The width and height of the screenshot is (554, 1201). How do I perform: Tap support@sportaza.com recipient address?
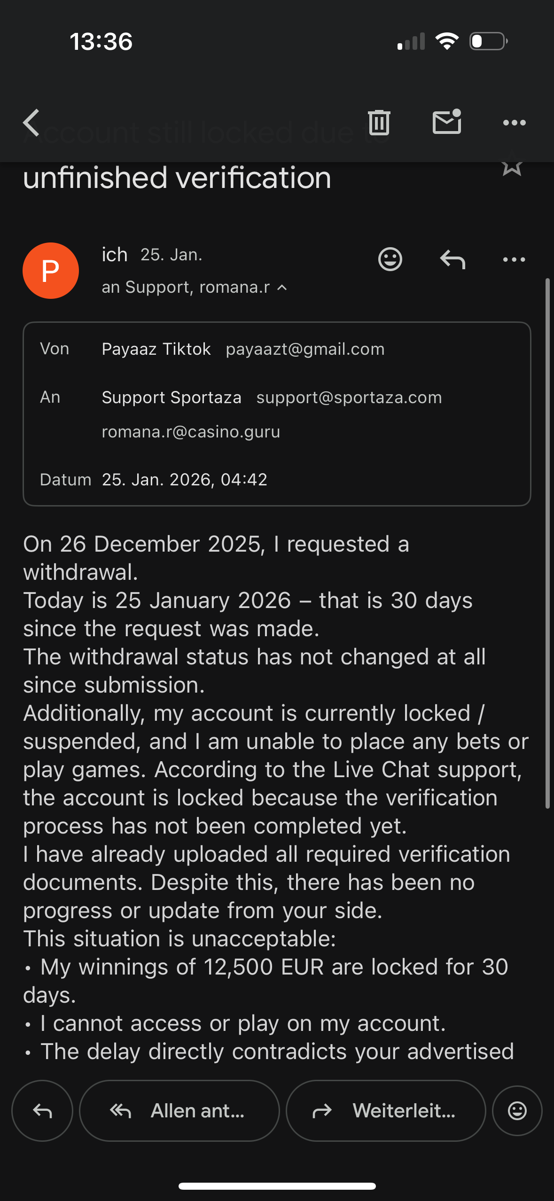tap(349, 398)
